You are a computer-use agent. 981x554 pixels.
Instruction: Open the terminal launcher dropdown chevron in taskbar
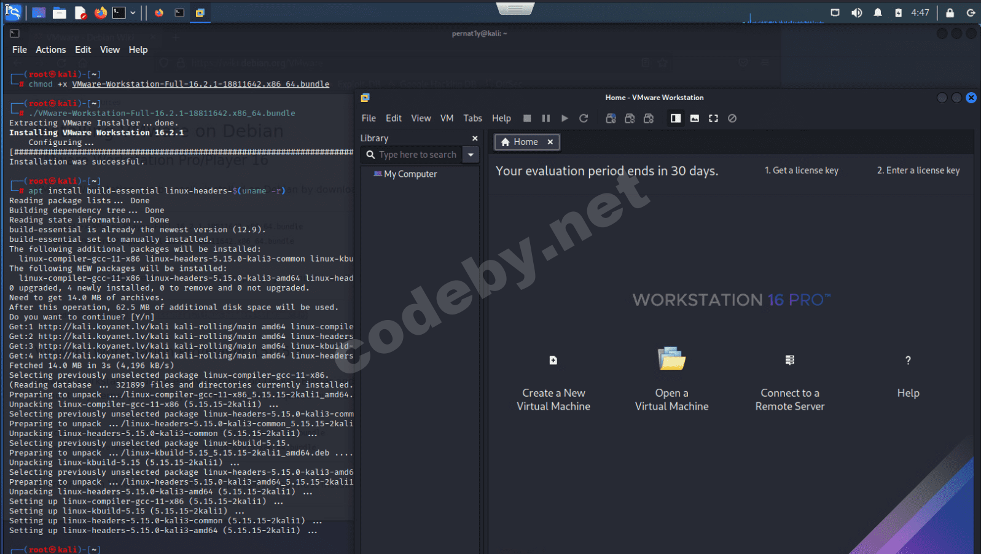(133, 12)
